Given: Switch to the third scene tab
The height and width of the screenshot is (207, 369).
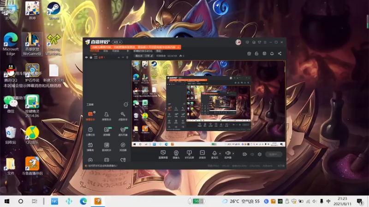Looking at the screenshot, I should point(116,51).
